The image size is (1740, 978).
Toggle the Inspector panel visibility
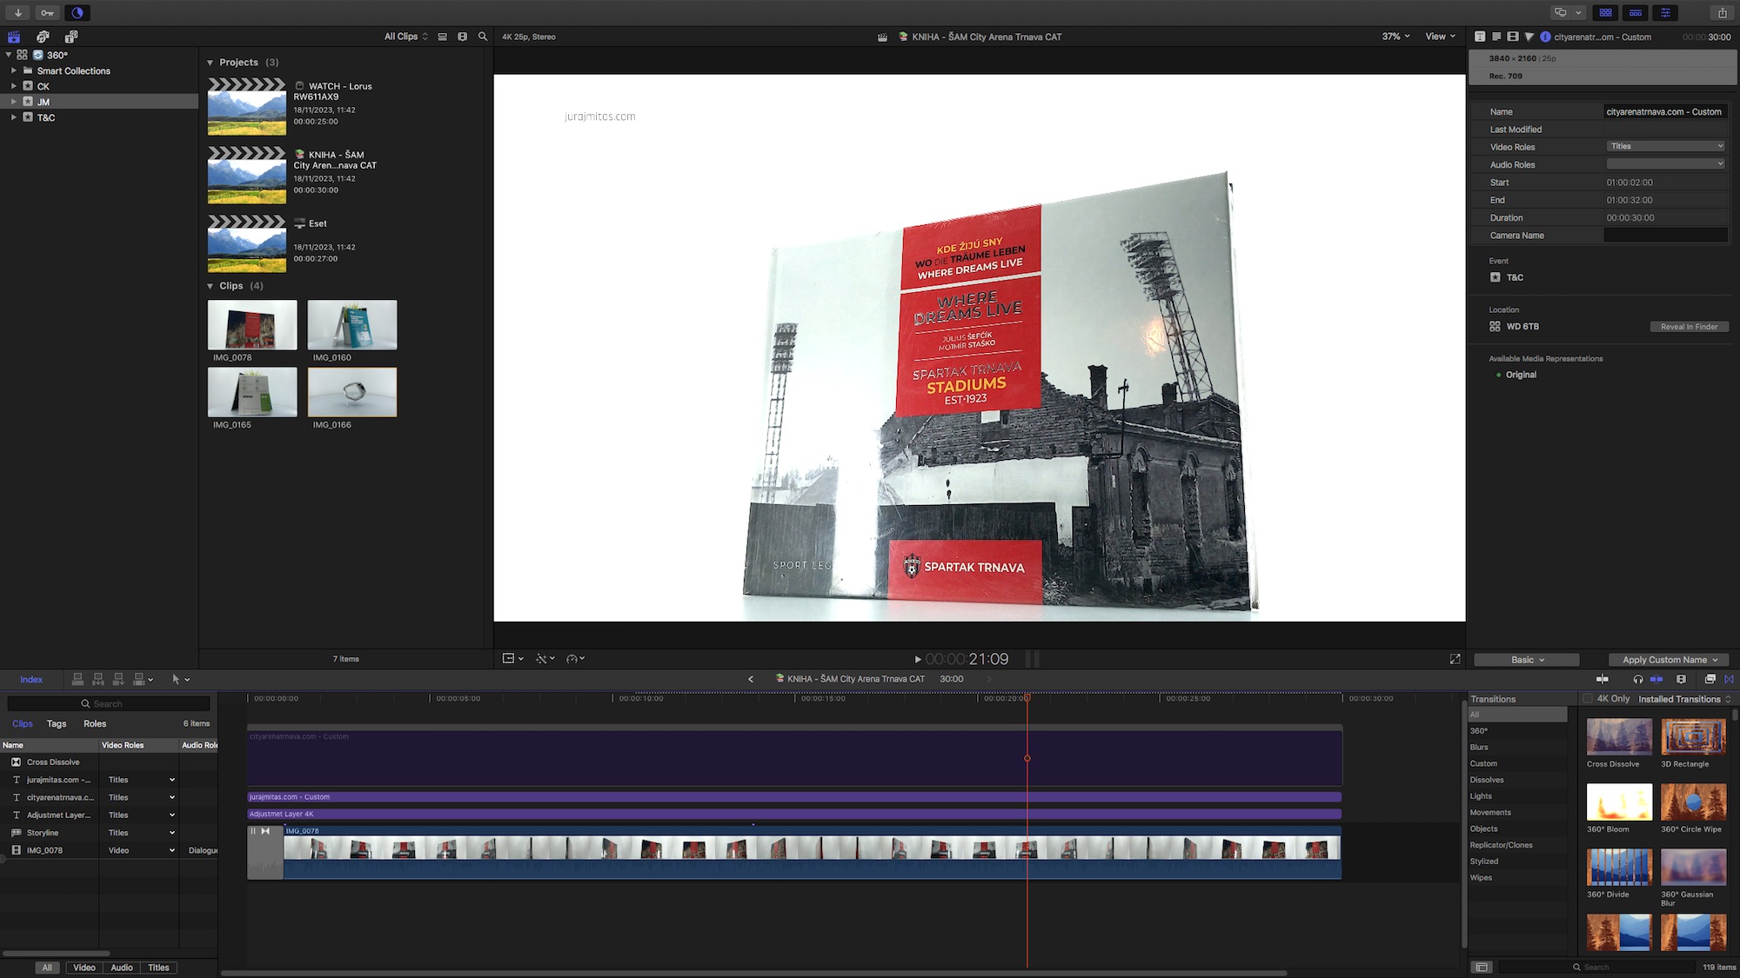click(x=1665, y=12)
